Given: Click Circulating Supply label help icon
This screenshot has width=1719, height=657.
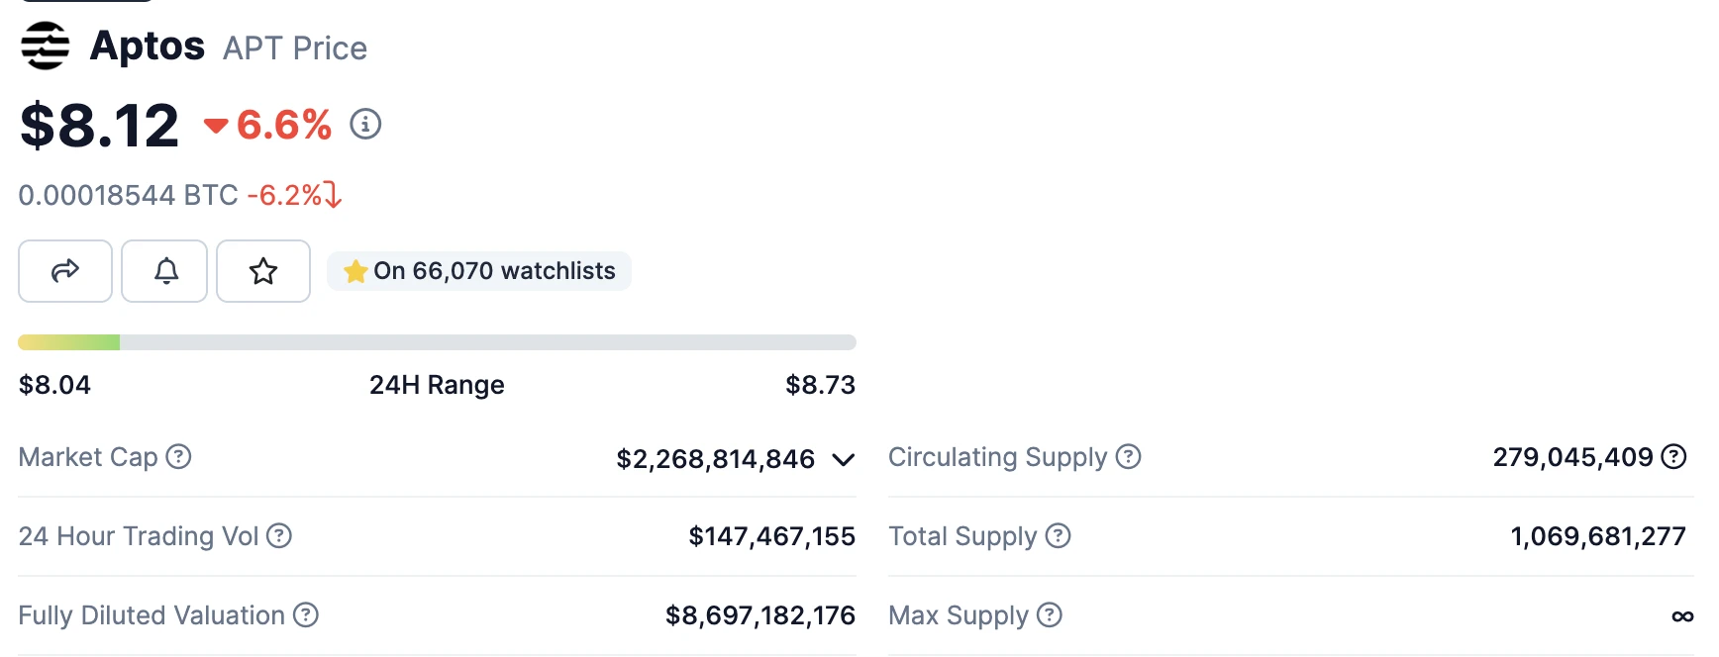Looking at the screenshot, I should pos(1128,457).
